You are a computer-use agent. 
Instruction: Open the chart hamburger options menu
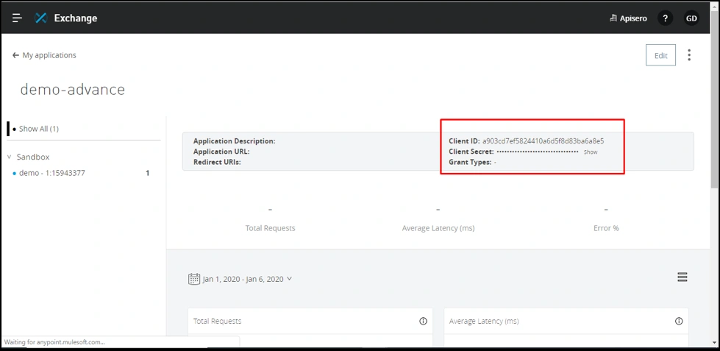tap(682, 277)
